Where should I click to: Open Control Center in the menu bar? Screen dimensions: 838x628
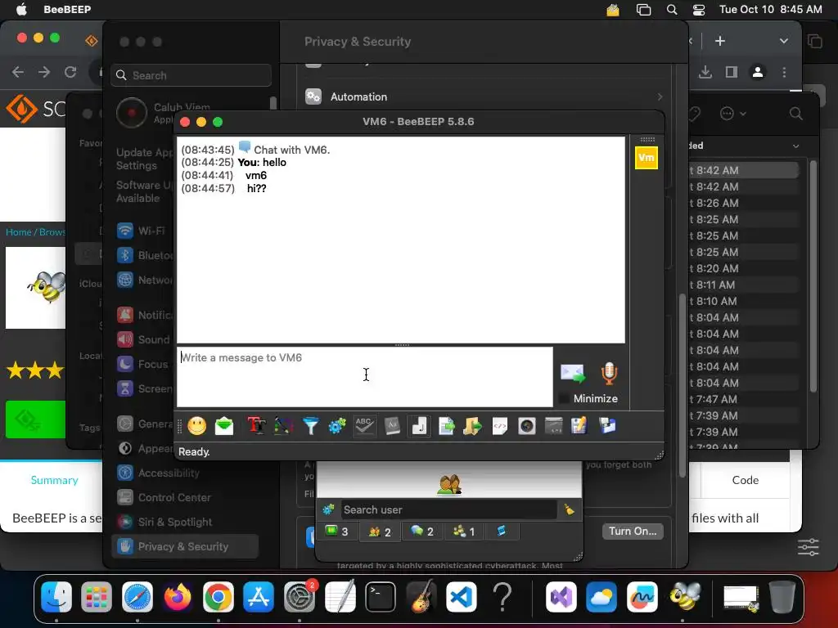(x=699, y=10)
